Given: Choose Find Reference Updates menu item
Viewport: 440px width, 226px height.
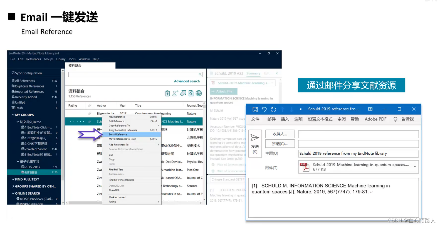Looking at the screenshot, I should [131, 180].
